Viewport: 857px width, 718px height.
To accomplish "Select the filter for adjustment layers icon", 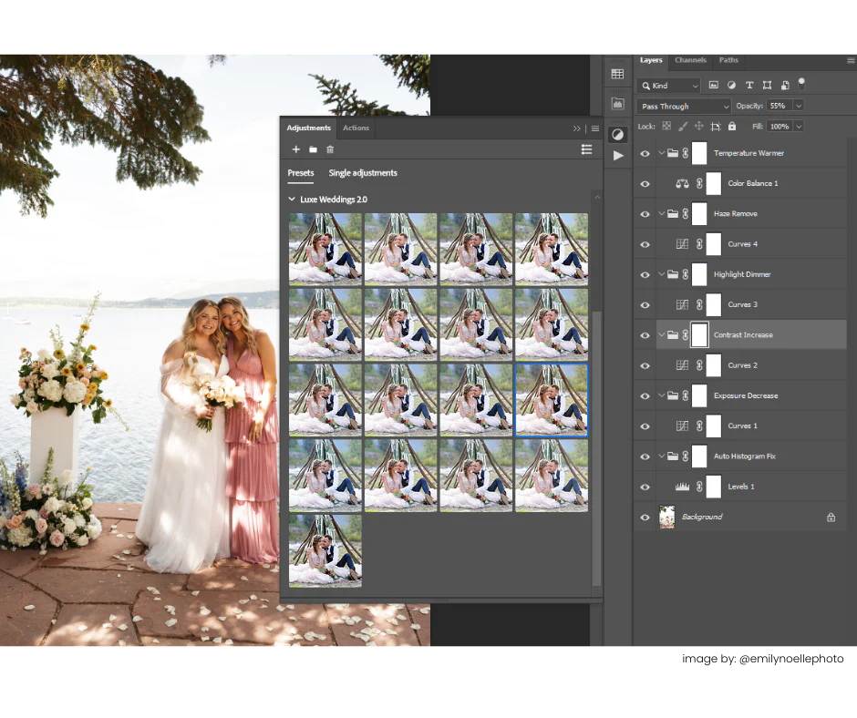I will click(x=731, y=85).
